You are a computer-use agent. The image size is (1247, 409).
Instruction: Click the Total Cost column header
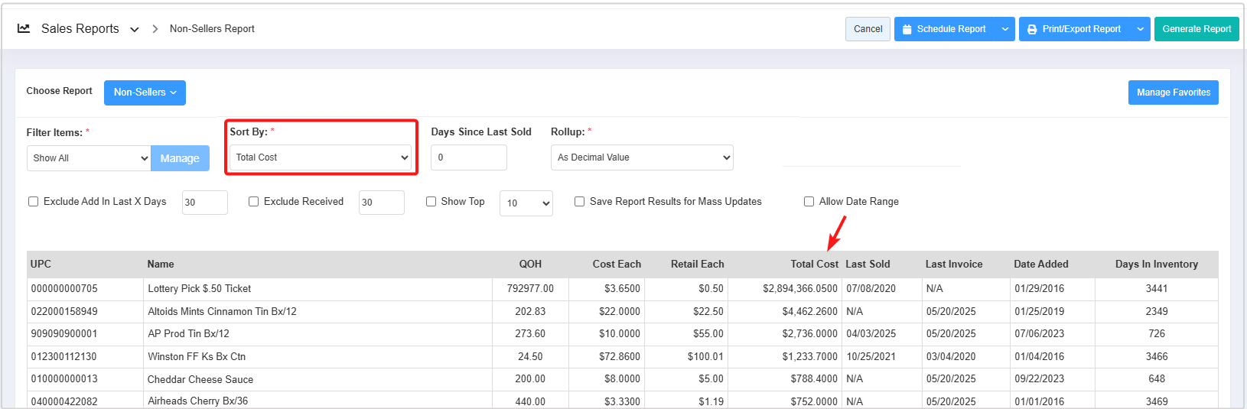tap(814, 265)
